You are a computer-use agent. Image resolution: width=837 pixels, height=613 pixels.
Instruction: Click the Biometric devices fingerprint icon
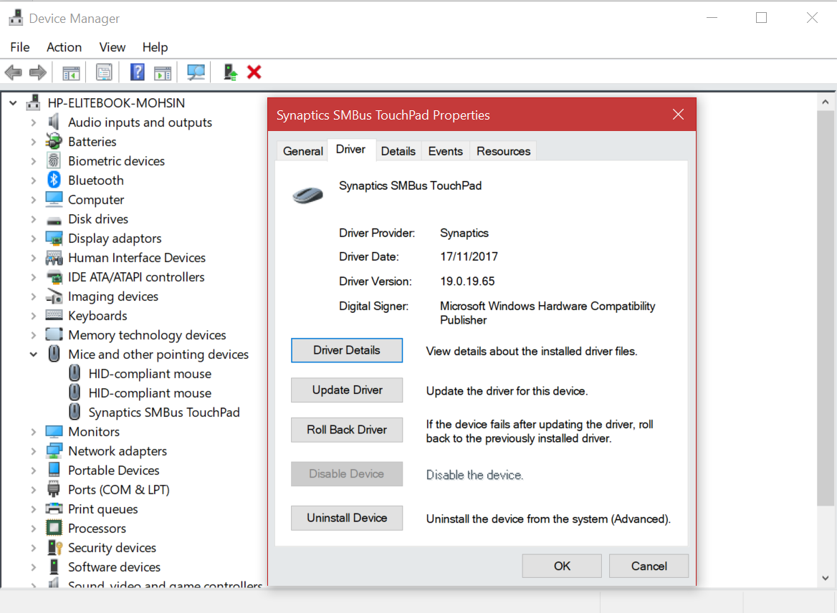click(53, 160)
